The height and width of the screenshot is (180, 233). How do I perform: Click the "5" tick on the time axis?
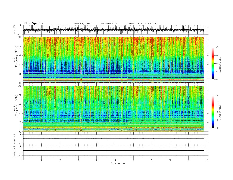tap(115, 160)
